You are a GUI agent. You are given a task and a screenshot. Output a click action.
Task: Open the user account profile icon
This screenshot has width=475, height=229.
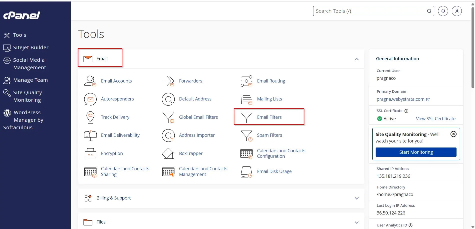point(457,11)
